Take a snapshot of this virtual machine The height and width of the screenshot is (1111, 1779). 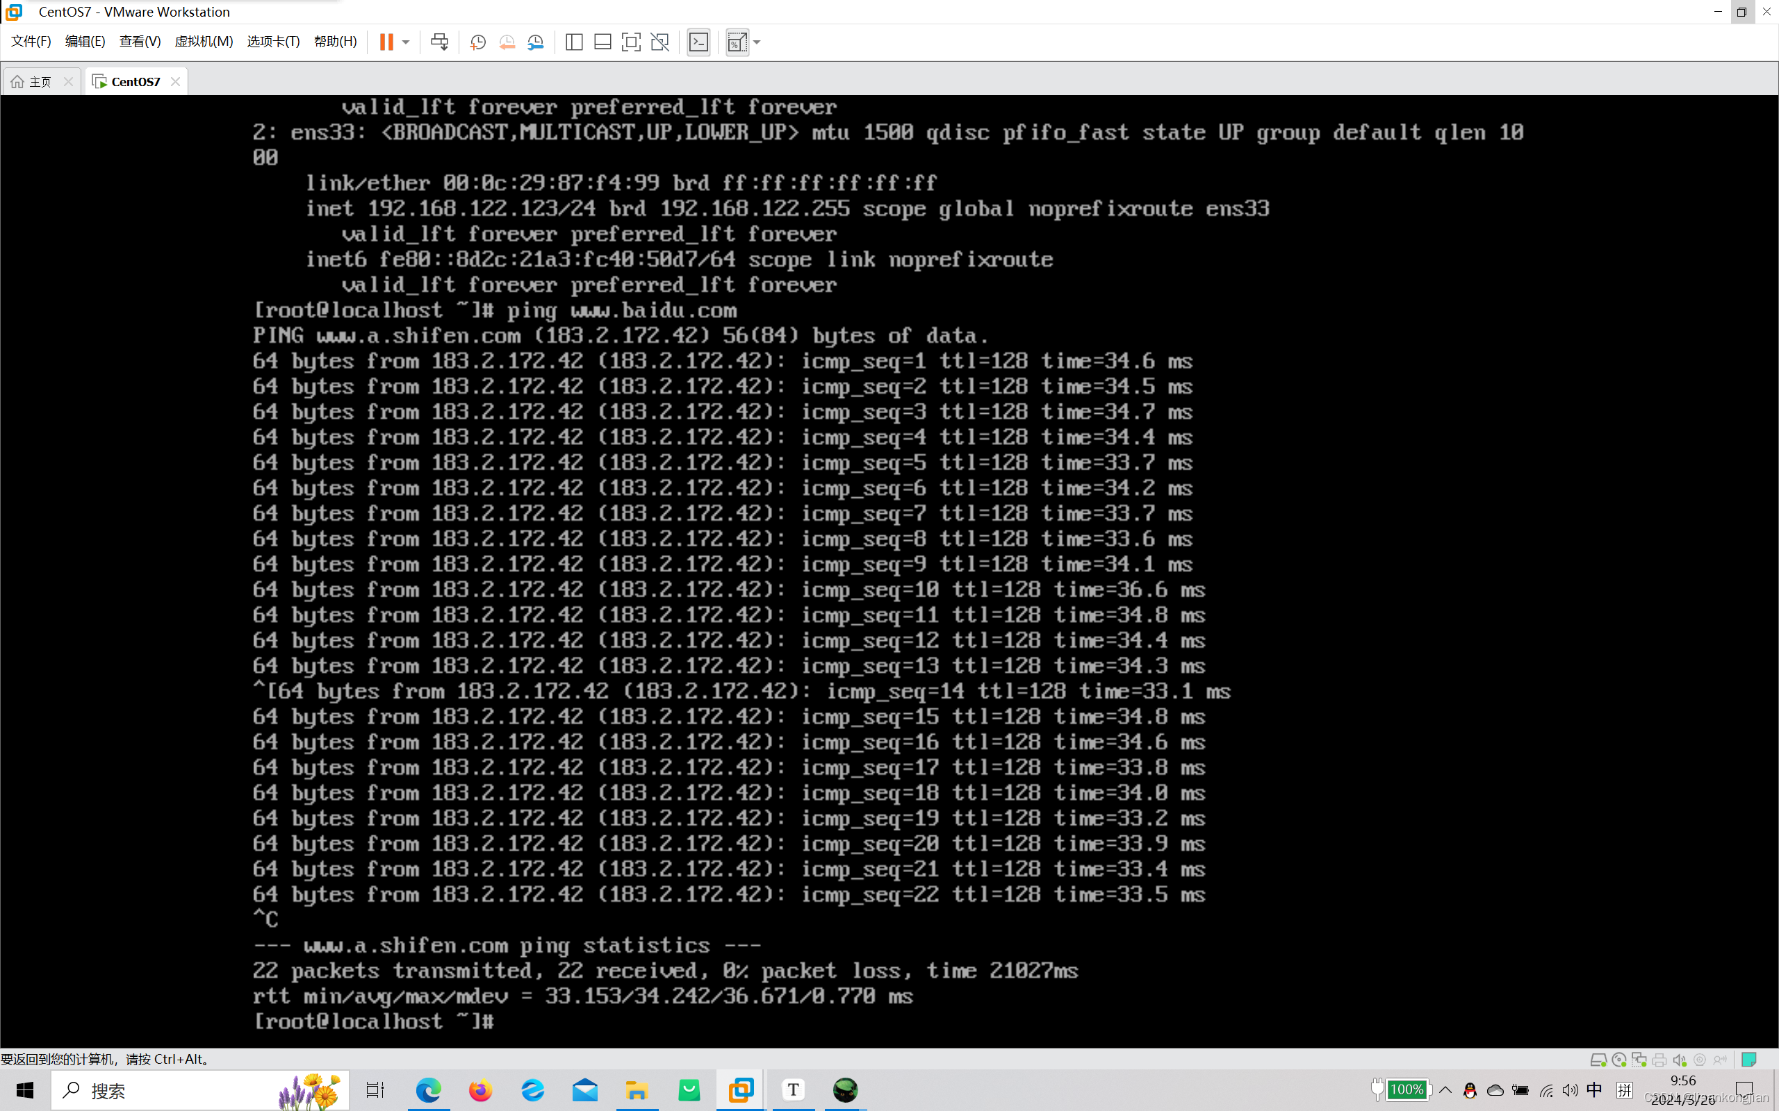pyautogui.click(x=478, y=42)
